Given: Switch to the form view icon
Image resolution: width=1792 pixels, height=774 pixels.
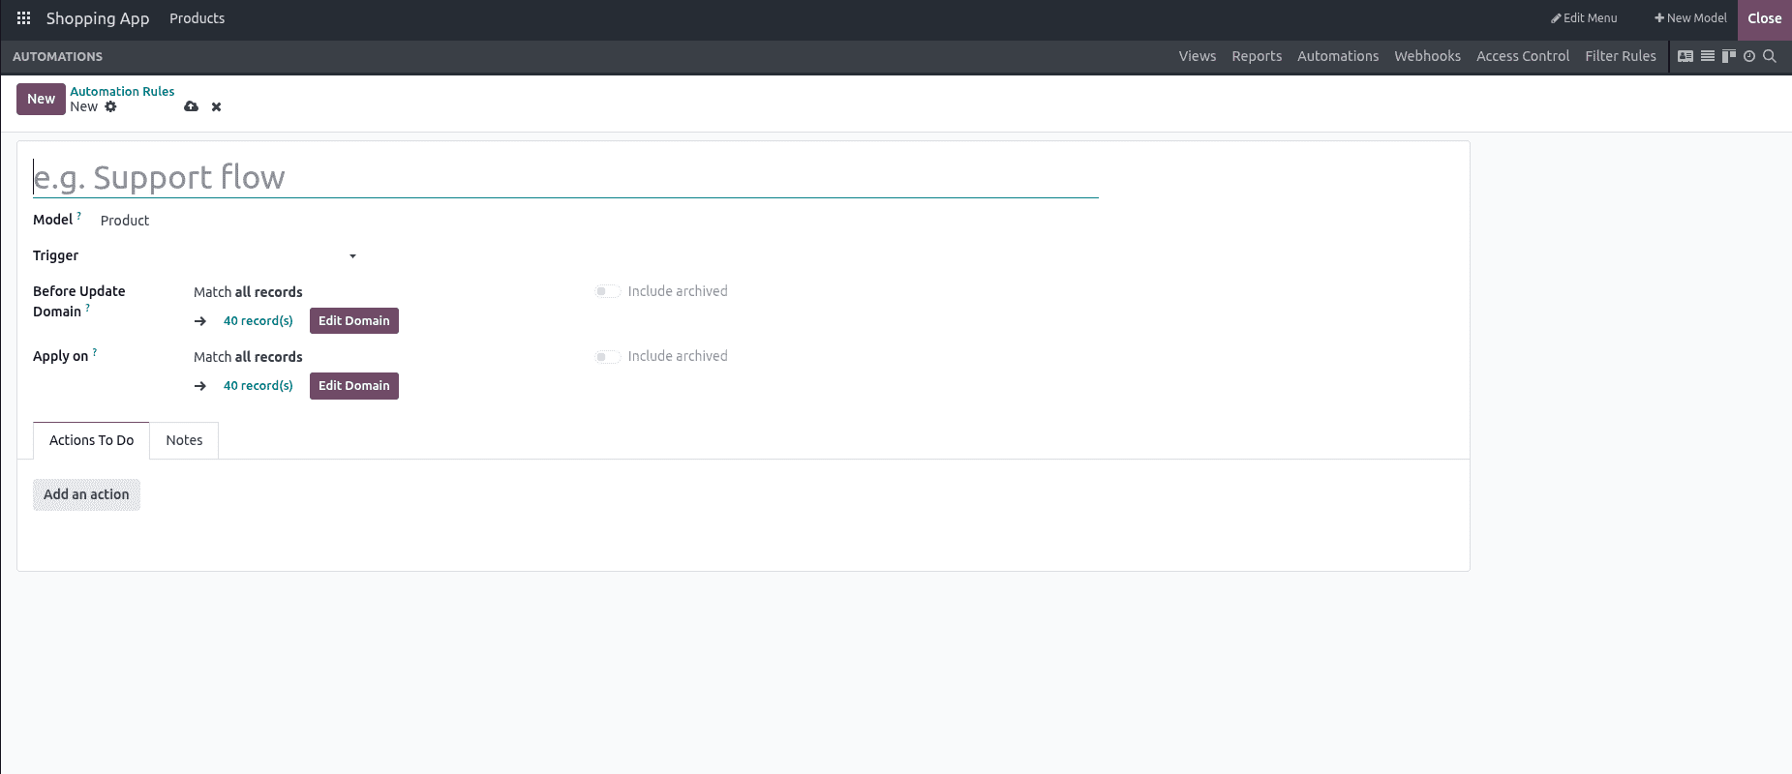Looking at the screenshot, I should [x=1686, y=56].
